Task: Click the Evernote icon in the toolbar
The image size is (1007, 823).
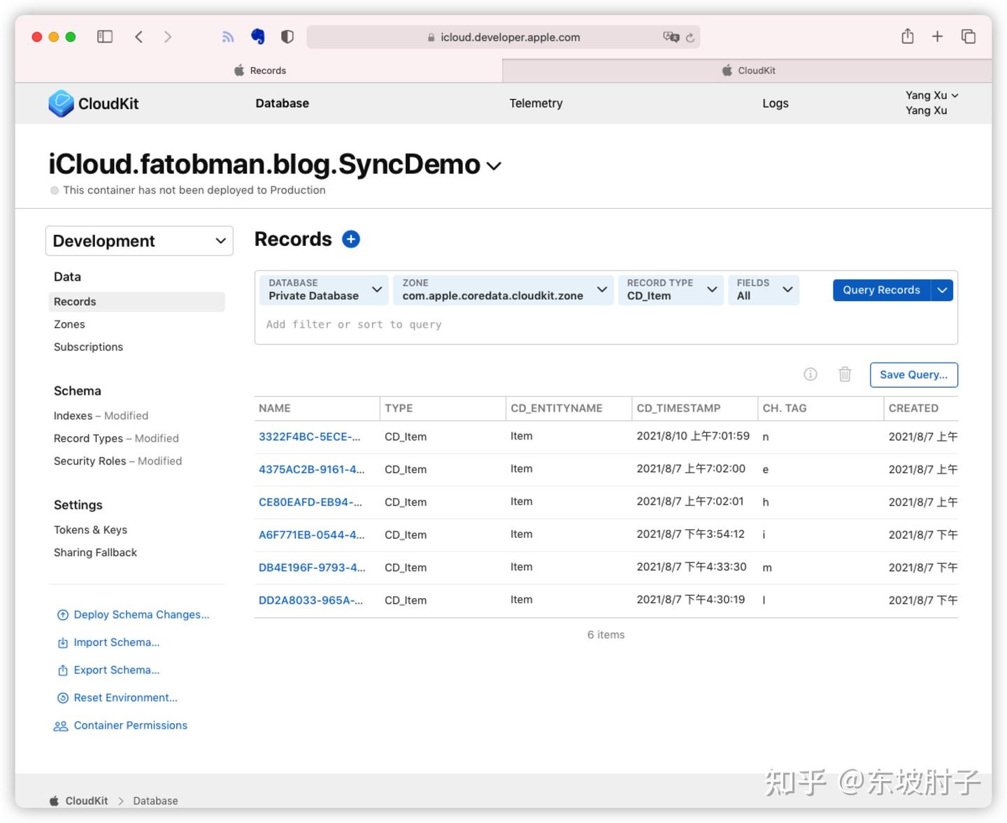Action: tap(257, 36)
